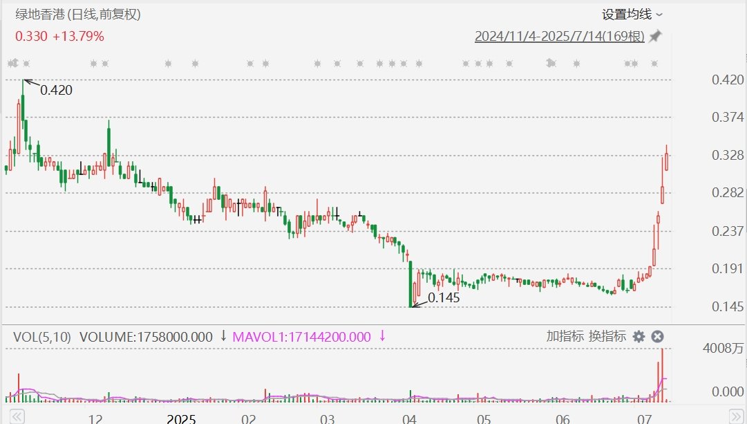Pin the chart date range with the pushpin icon

coord(656,36)
